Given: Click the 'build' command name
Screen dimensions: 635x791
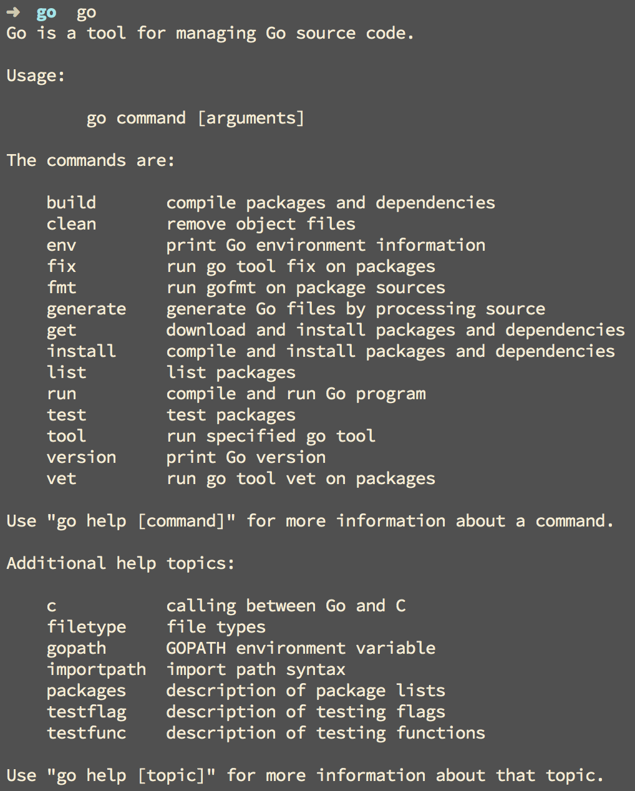Looking at the screenshot, I should click(x=71, y=203).
